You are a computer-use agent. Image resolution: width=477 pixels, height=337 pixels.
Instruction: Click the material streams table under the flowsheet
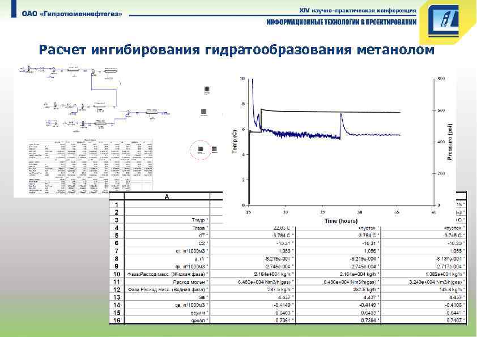(x=90, y=167)
